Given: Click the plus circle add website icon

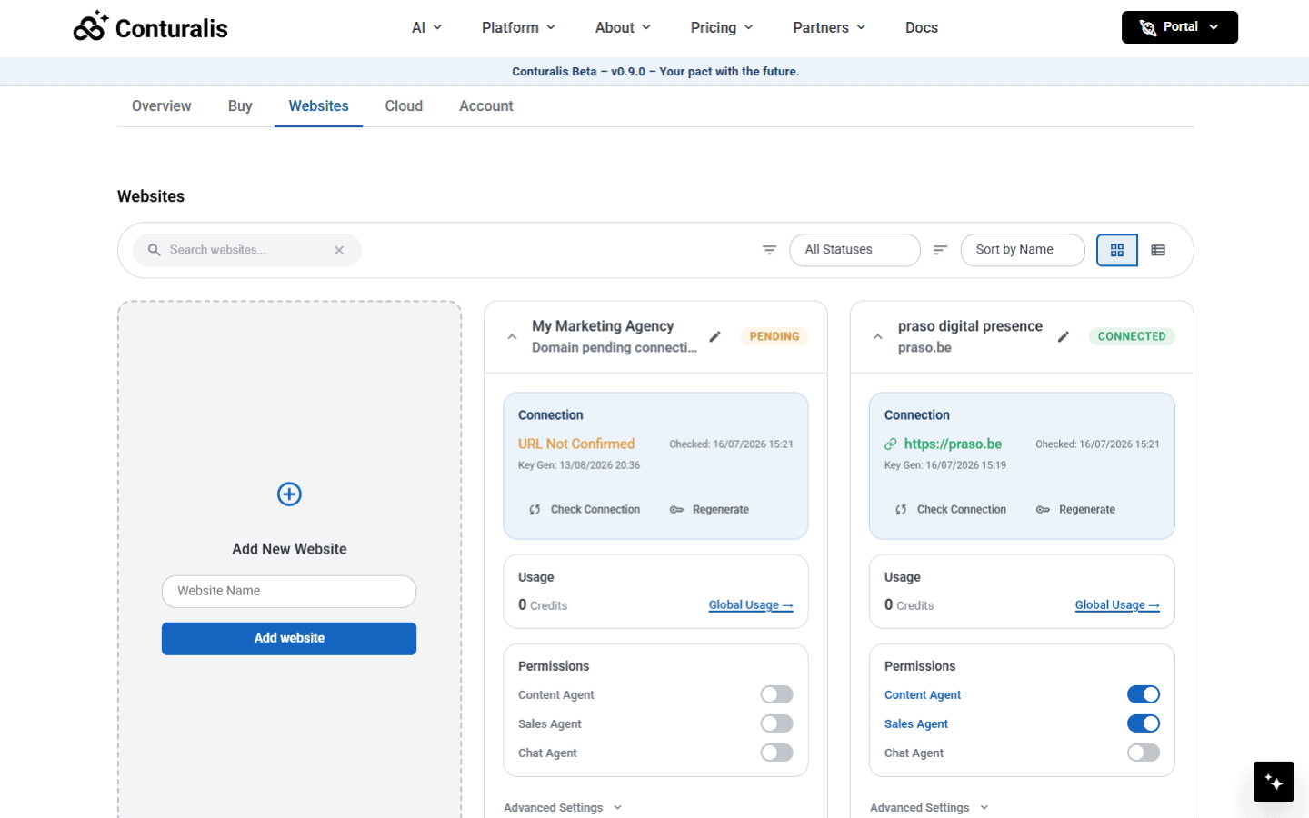Looking at the screenshot, I should point(289,494).
